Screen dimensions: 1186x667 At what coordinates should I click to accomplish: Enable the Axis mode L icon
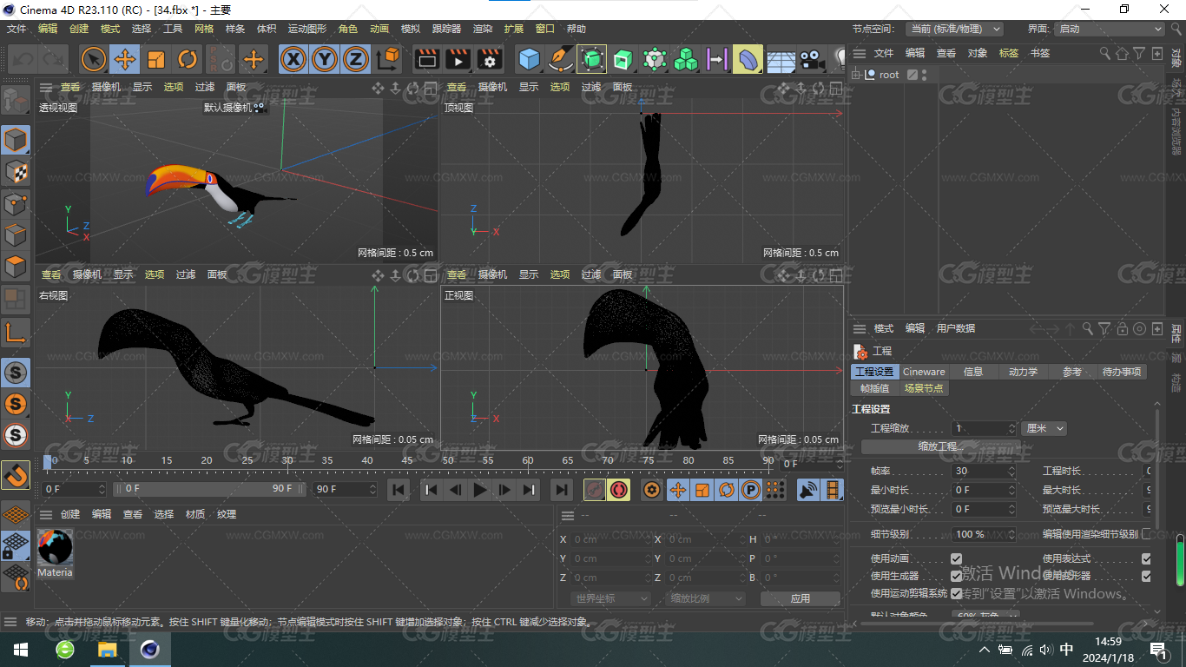16,332
